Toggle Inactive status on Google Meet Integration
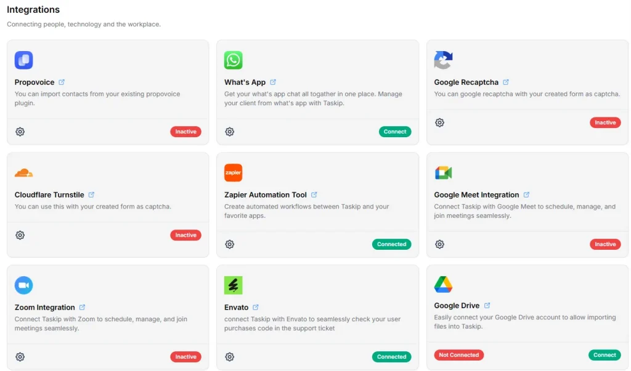The height and width of the screenshot is (371, 631). point(605,244)
